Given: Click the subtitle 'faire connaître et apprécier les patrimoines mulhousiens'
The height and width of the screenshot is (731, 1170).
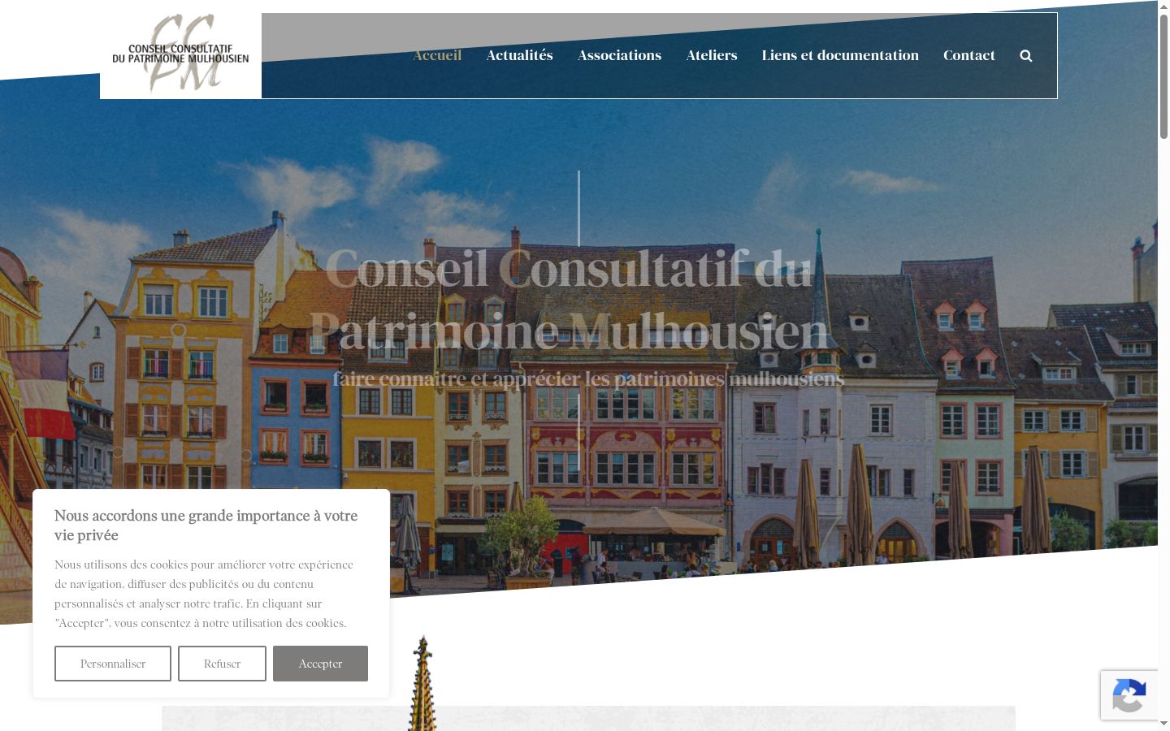Looking at the screenshot, I should pos(588,378).
